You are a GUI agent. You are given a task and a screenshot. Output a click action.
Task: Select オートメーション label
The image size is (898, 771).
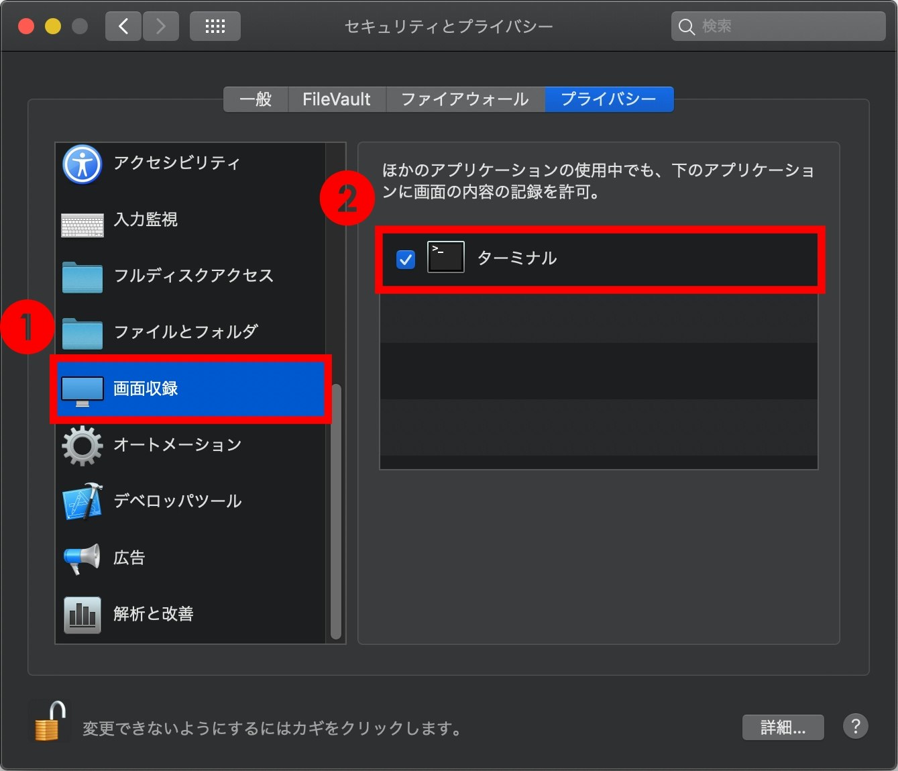coord(178,445)
